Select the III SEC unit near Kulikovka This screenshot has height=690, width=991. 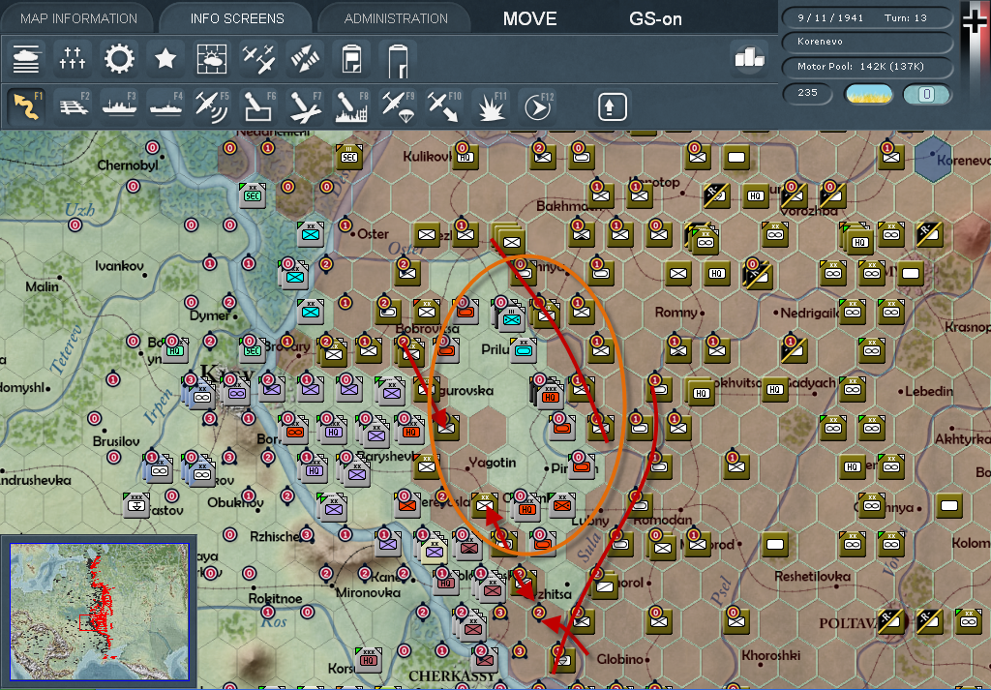coord(348,156)
